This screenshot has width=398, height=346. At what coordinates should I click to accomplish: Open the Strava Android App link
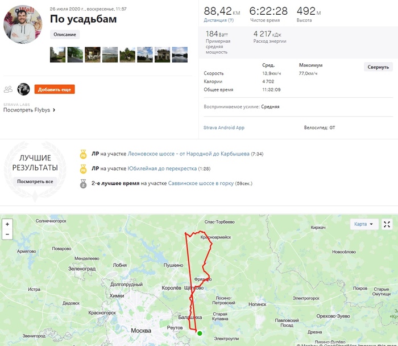point(224,127)
